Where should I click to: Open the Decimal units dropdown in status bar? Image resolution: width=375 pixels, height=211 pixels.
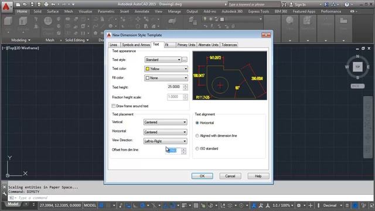[332, 205]
